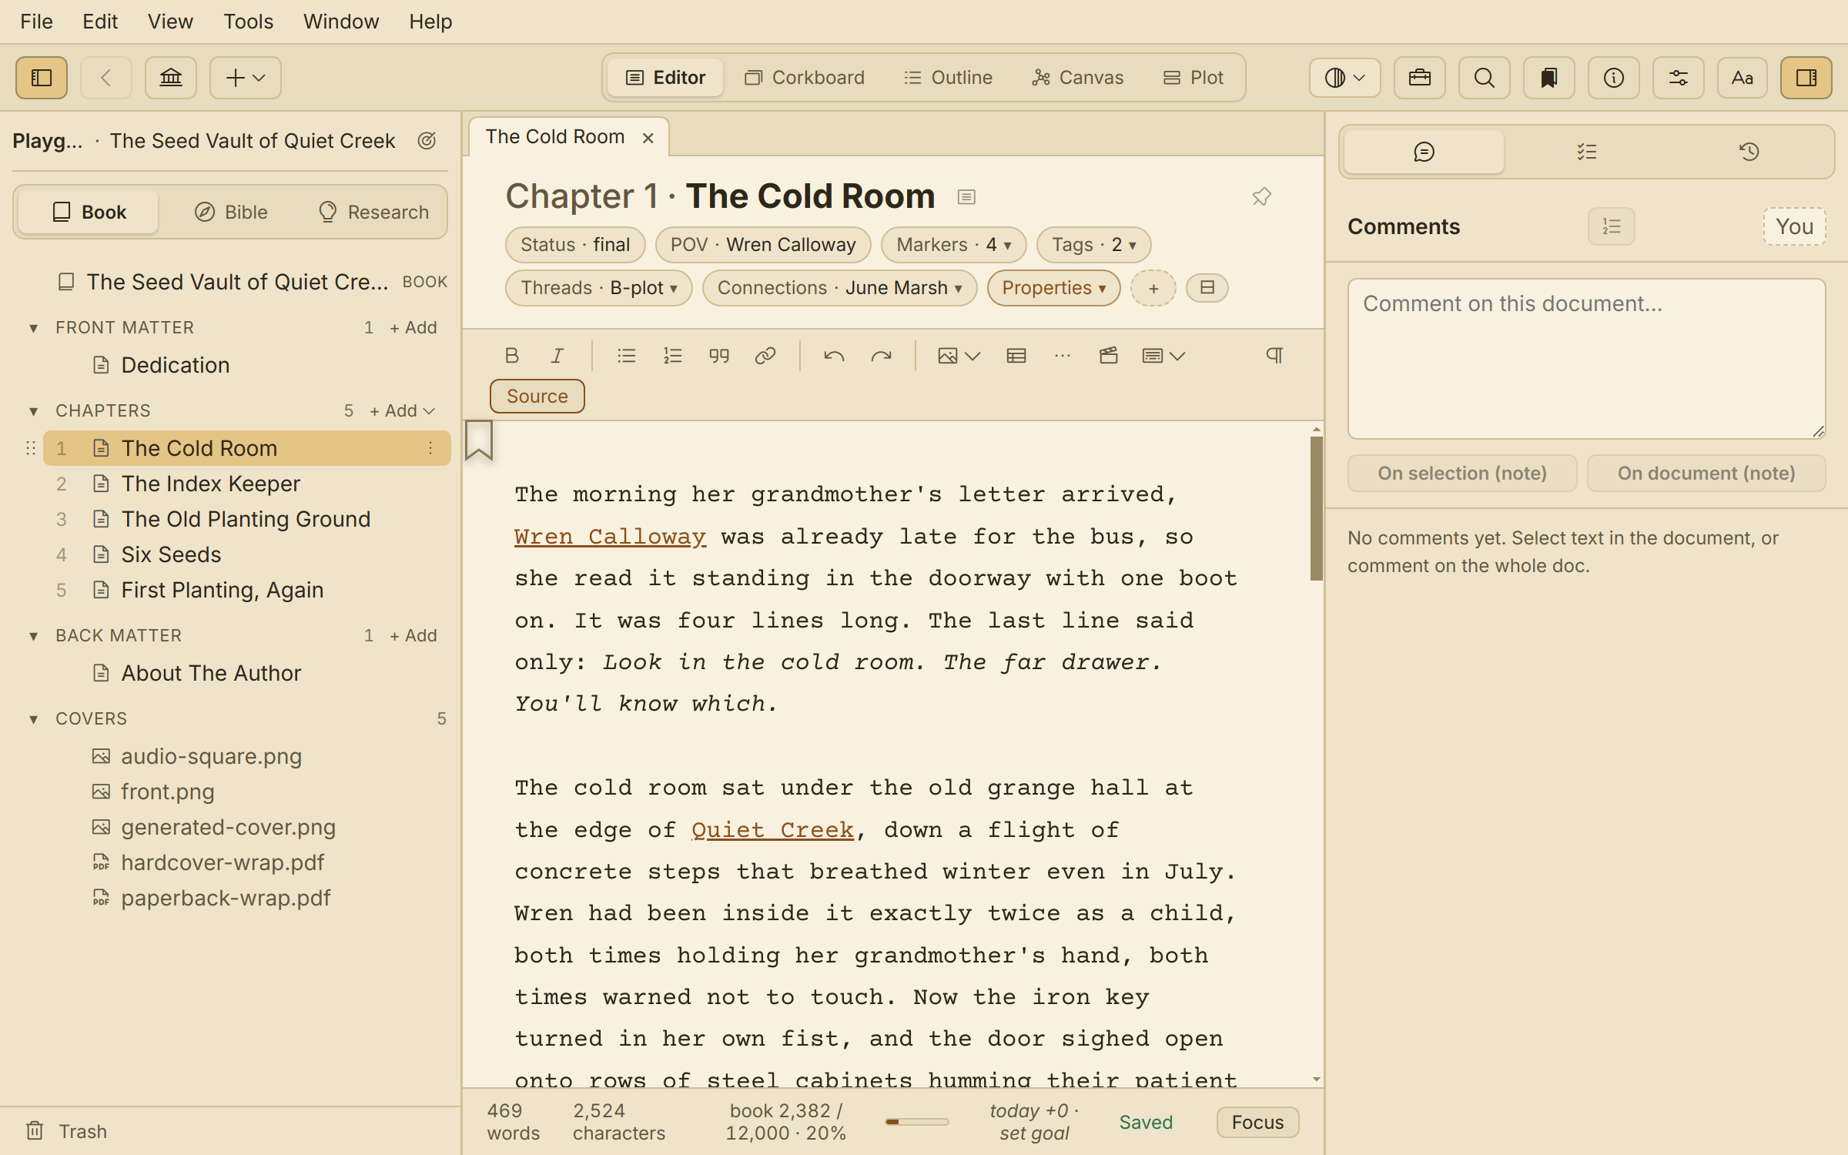1848x1155 pixels.
Task: Open the plus new-item dropdown
Action: click(246, 78)
